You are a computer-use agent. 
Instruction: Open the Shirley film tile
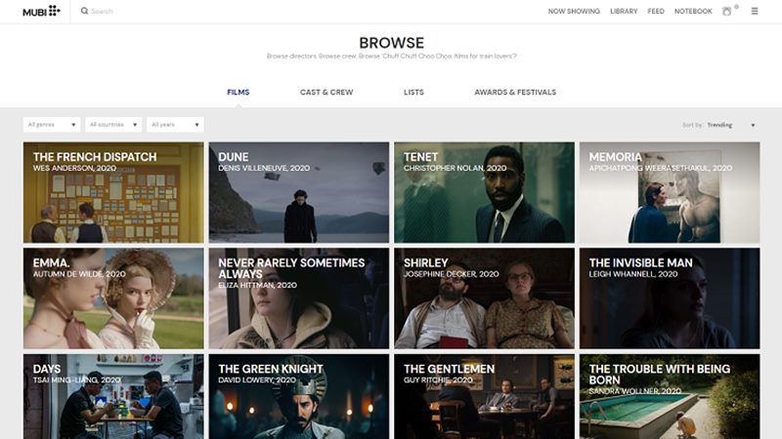484,299
